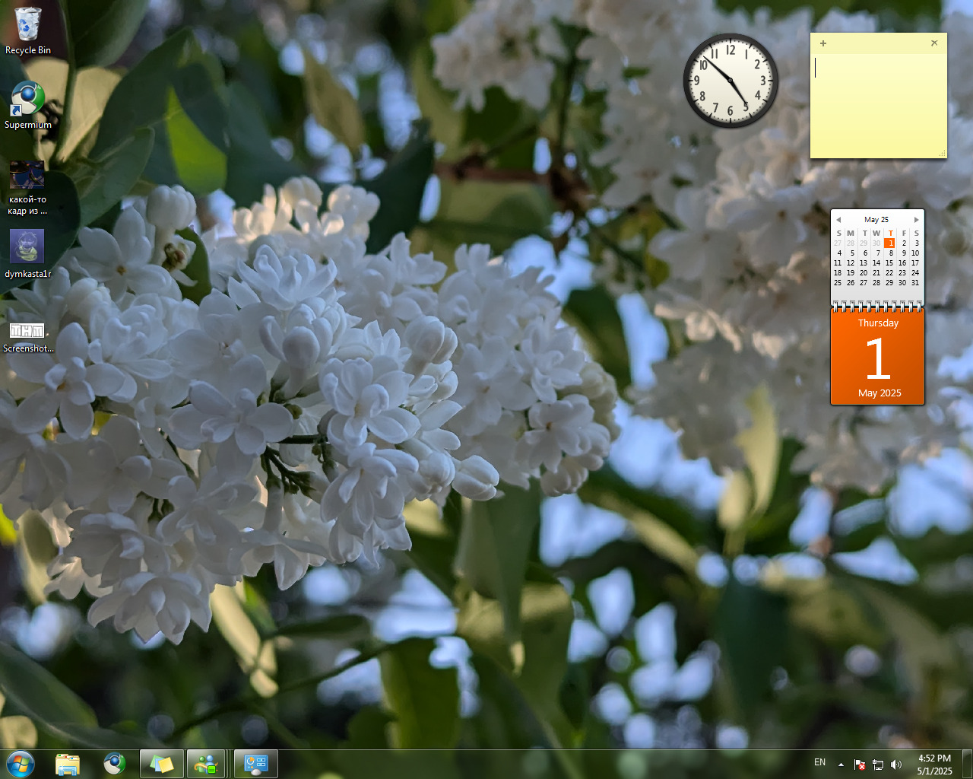The image size is (973, 779).
Task: Select day 14 in the mini calendar
Action: (x=876, y=263)
